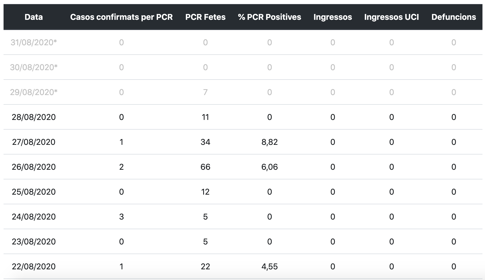The width and height of the screenshot is (485, 280).
Task: Click the 66 PCR Fetes value
Action: (x=205, y=167)
